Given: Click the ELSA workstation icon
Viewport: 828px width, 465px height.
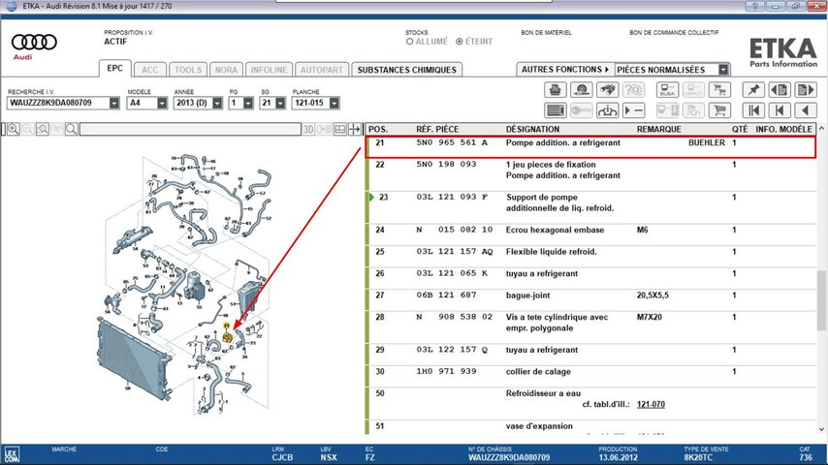Looking at the screenshot, I should pos(667,90).
